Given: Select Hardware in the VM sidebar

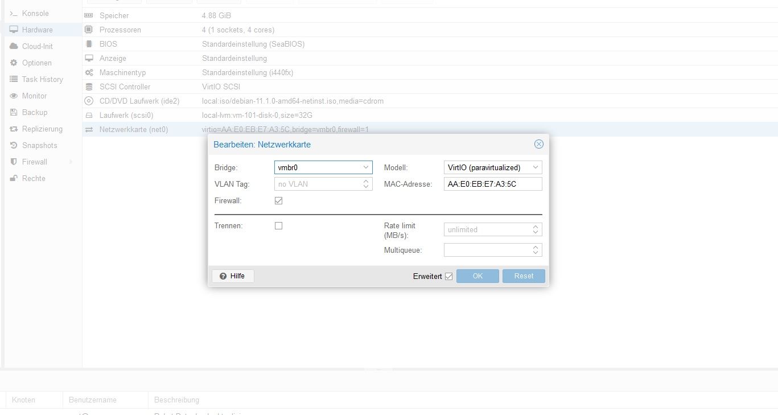Looking at the screenshot, I should (43, 30).
